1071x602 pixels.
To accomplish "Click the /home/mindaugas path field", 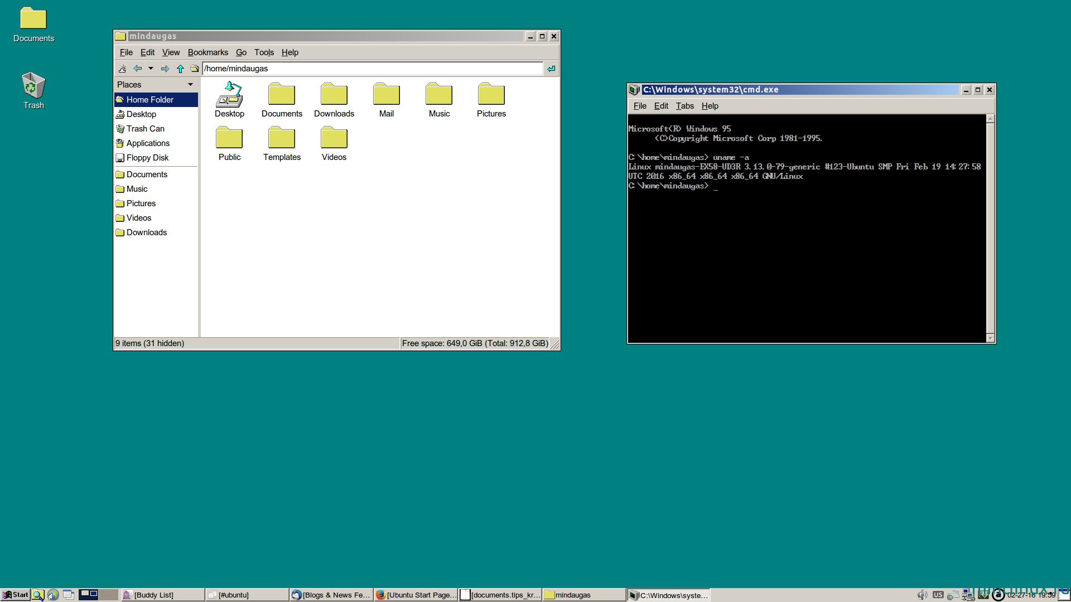I will click(x=373, y=69).
